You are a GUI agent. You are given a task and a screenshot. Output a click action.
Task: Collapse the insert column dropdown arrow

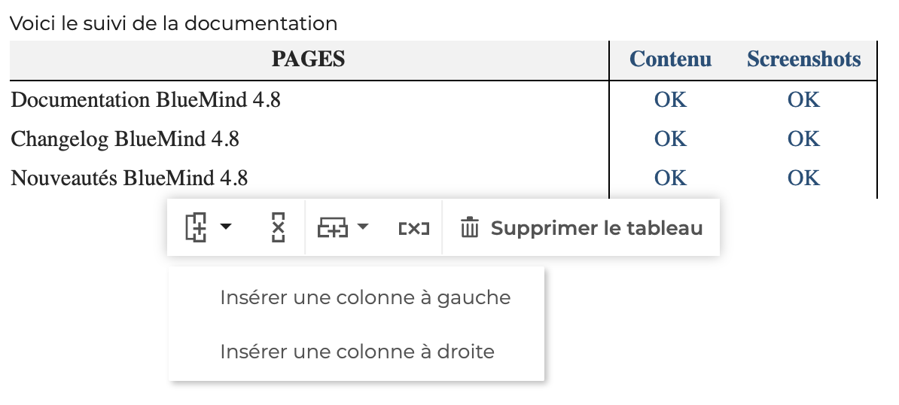pyautogui.click(x=225, y=227)
